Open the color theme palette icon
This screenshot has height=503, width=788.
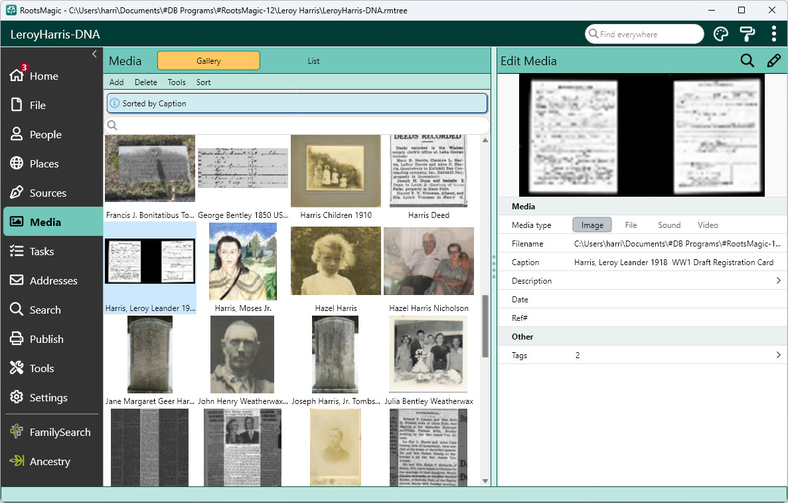click(721, 34)
